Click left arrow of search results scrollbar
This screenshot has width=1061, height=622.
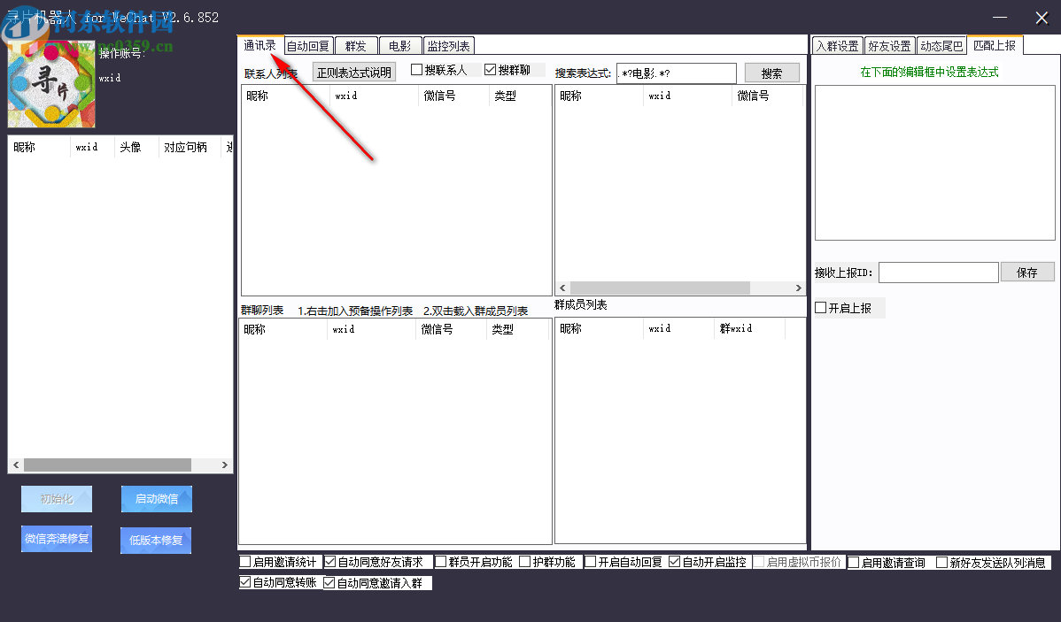563,288
